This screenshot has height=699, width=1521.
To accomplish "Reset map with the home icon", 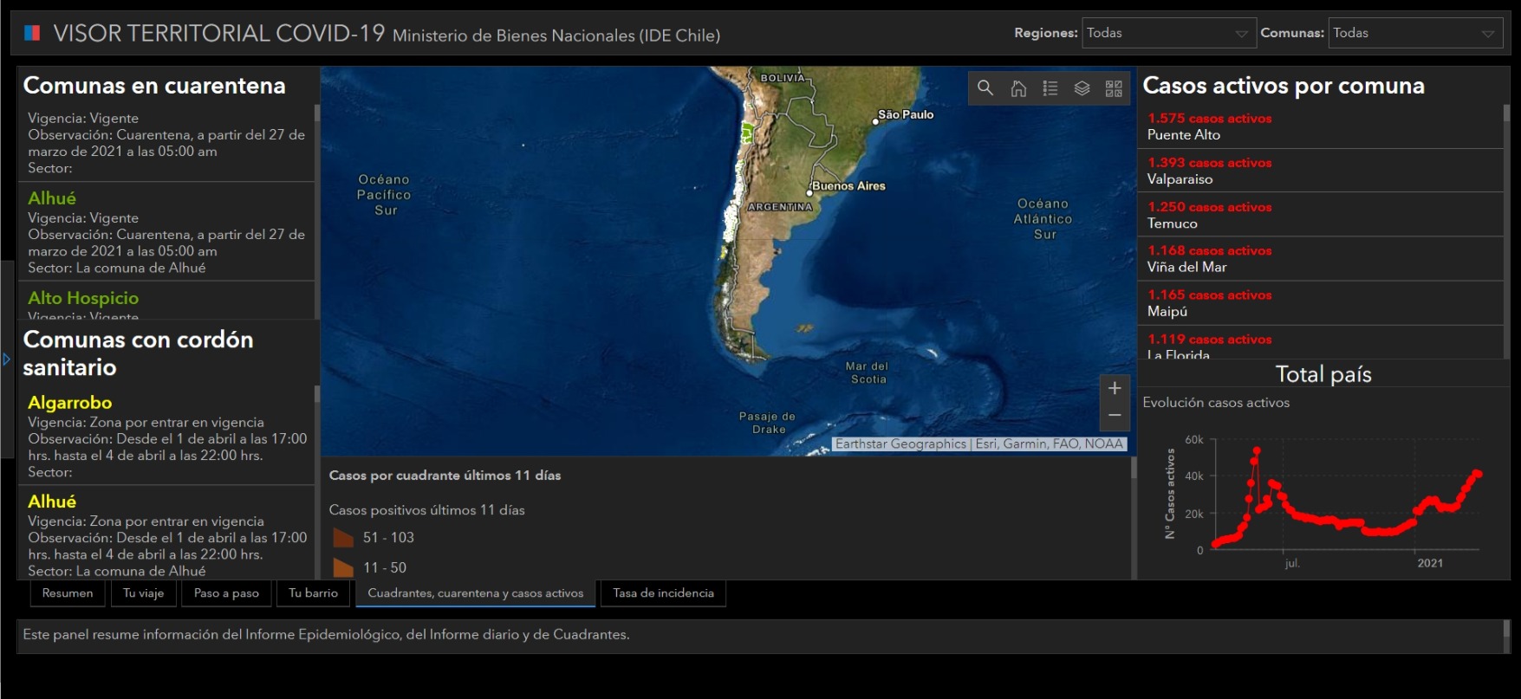I will coord(1018,88).
